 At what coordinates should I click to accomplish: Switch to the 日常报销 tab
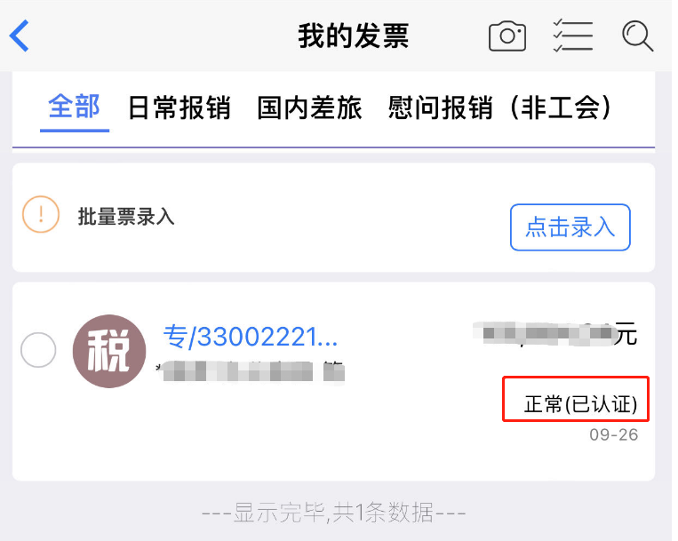[x=179, y=107]
